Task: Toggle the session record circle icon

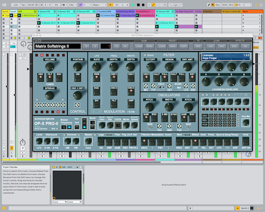Action: click(x=165, y=5)
